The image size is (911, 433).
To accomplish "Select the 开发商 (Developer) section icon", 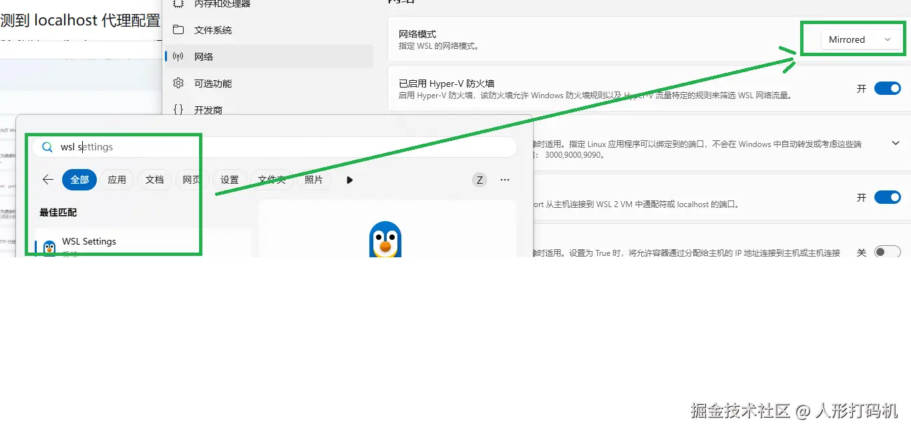I will [179, 109].
